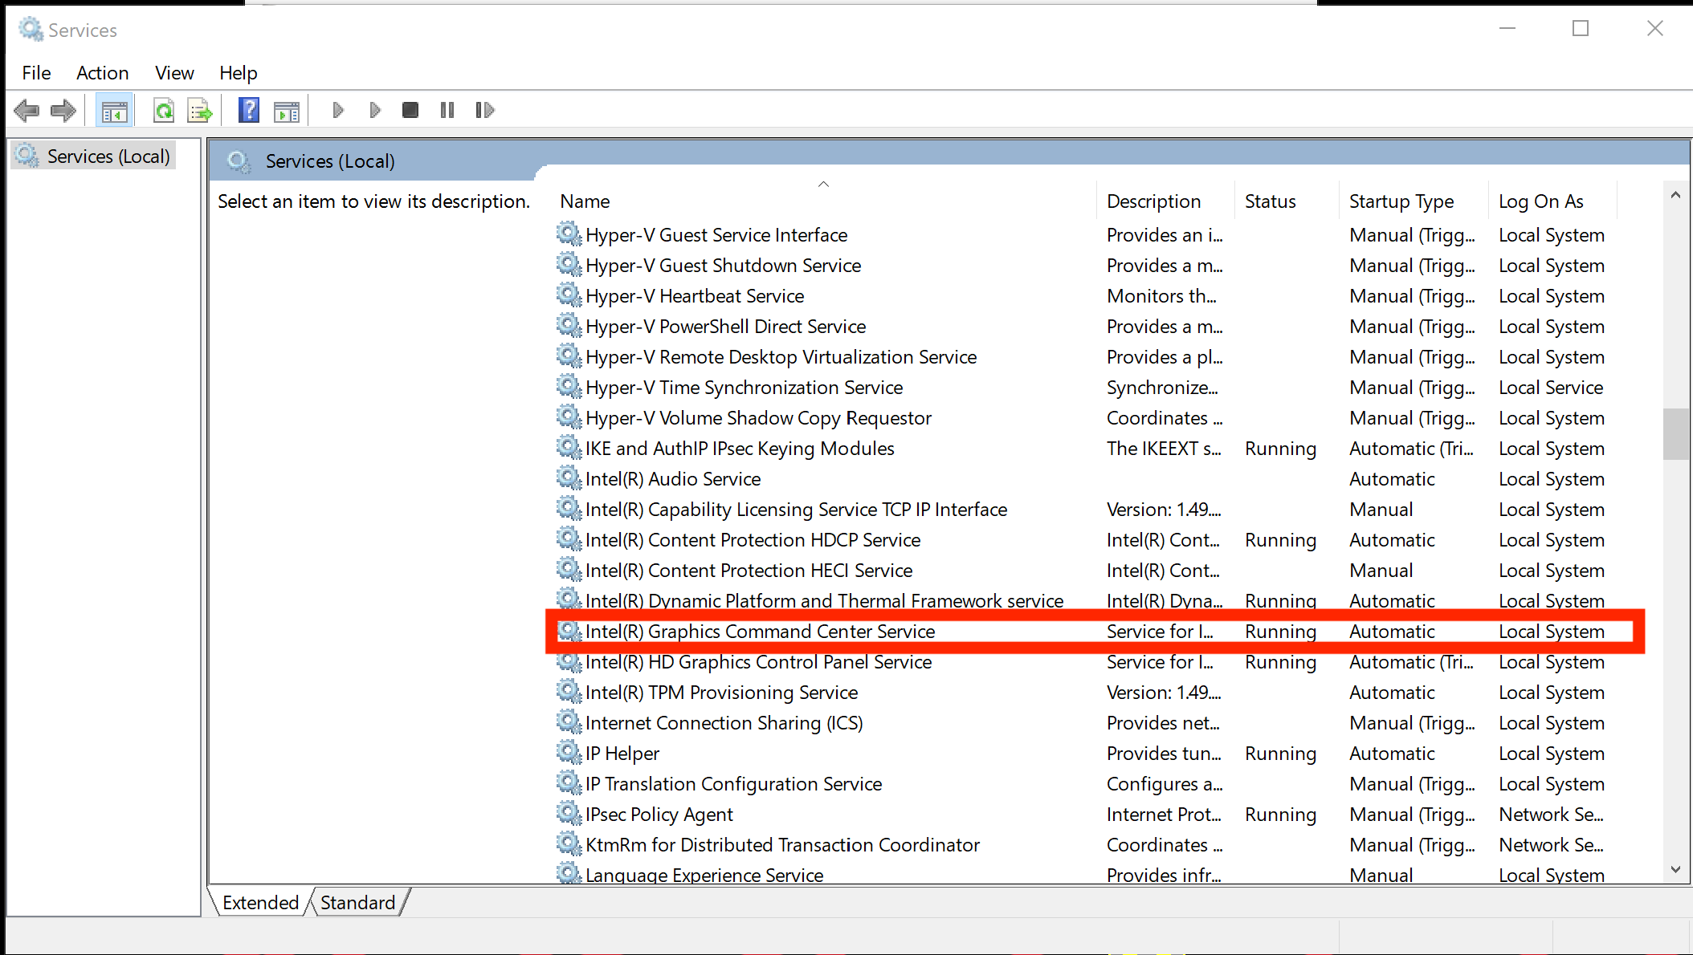Select the IP Helper service row
The image size is (1693, 955).
[x=622, y=754]
